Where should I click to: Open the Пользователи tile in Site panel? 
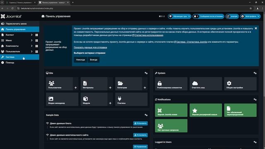pyautogui.click(x=59, y=84)
